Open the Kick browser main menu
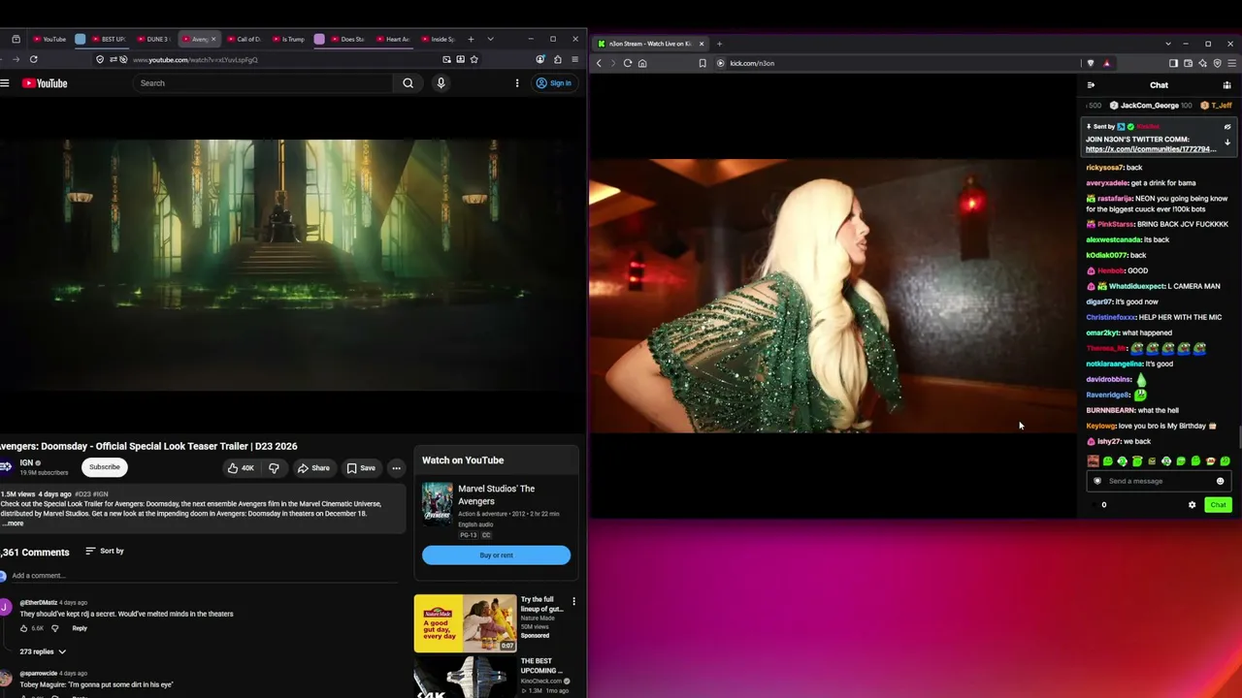 (x=1231, y=63)
